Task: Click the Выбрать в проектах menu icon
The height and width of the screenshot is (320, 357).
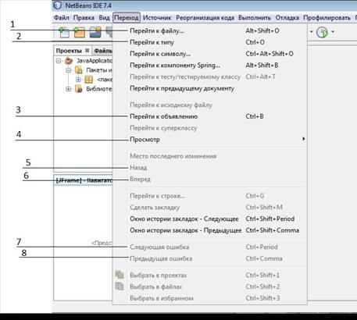Action: 120,275
